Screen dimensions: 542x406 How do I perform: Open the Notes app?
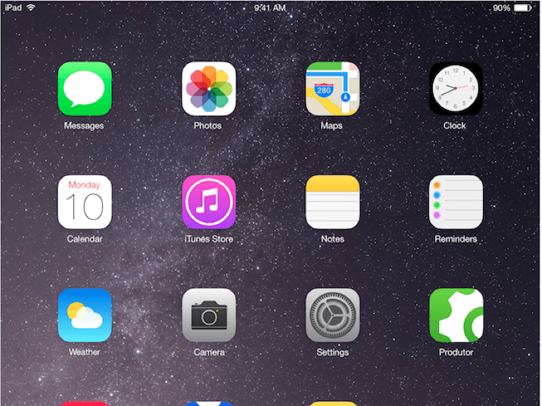(333, 202)
